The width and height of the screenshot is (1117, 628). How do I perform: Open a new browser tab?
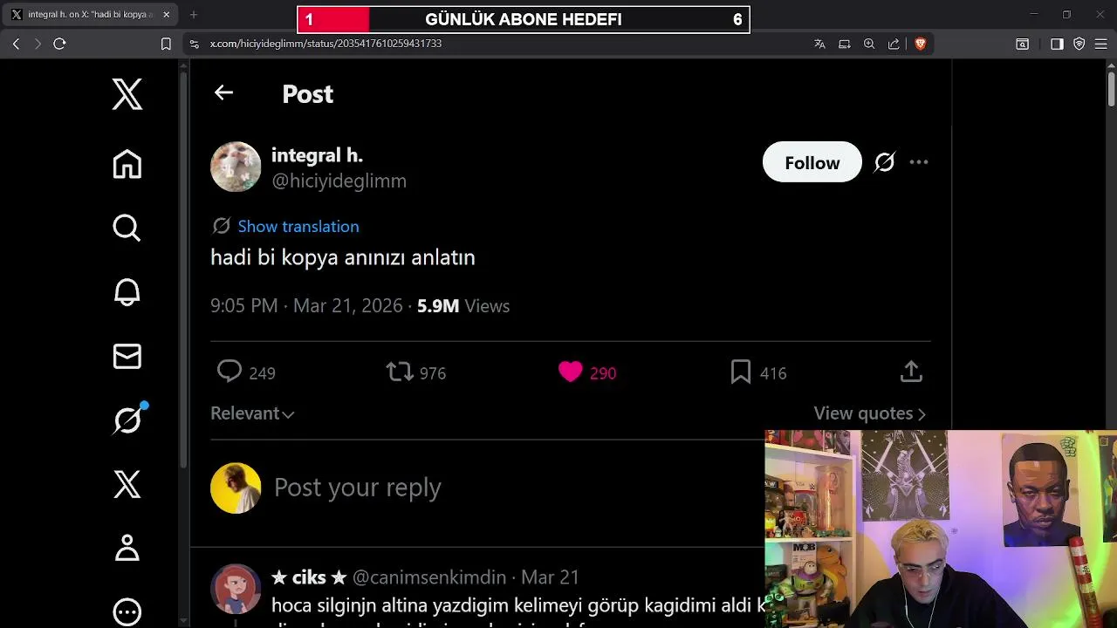pos(194,15)
